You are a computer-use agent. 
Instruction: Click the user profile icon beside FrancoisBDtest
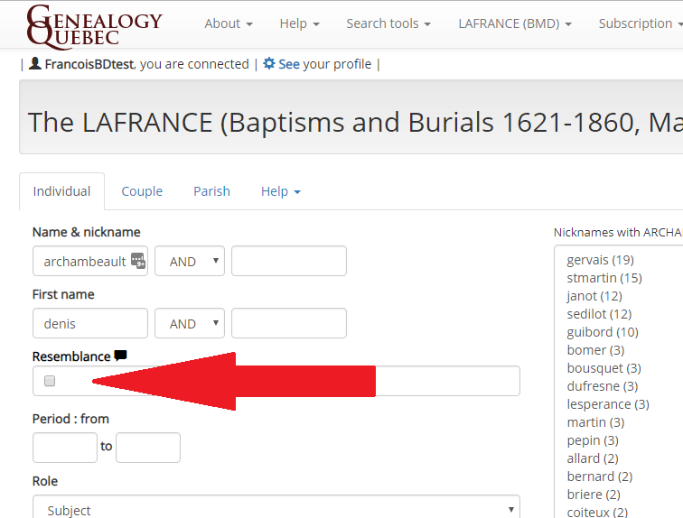[x=35, y=63]
